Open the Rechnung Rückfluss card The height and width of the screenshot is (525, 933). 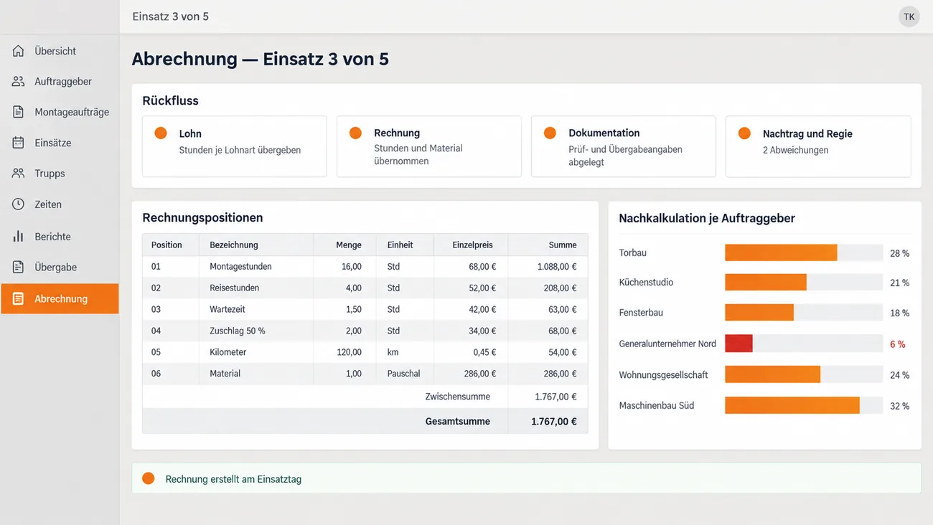[429, 146]
